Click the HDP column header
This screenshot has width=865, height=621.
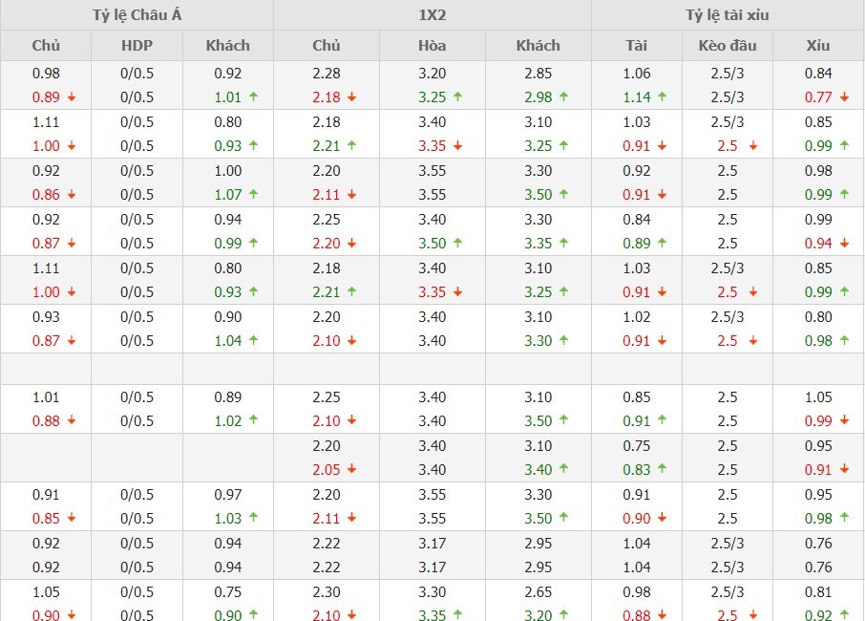[137, 45]
